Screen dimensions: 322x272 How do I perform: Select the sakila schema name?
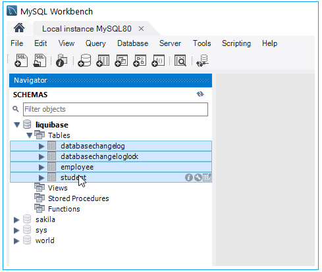45,219
